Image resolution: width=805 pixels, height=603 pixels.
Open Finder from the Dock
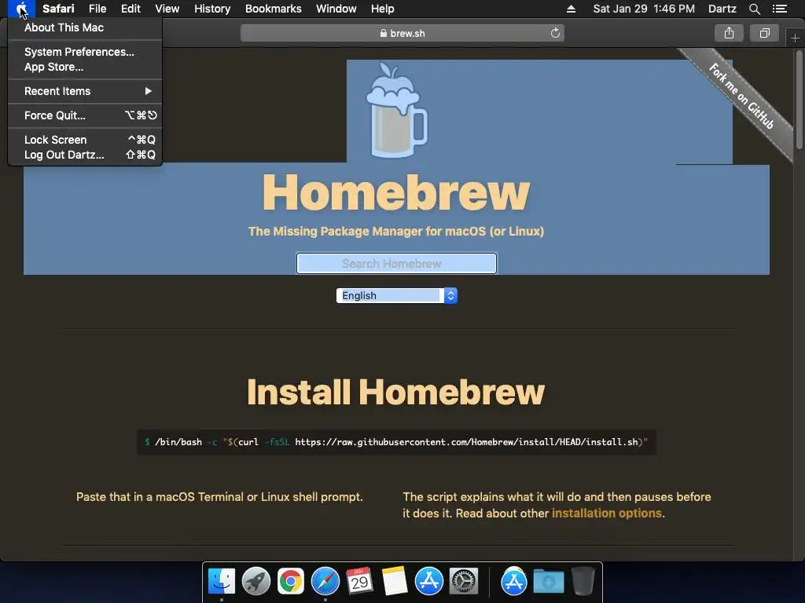222,582
